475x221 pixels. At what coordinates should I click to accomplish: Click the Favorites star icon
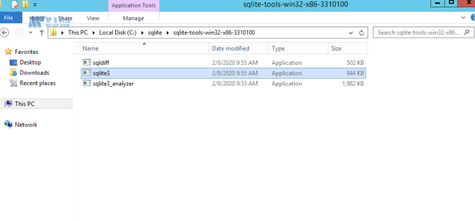[x=8, y=52]
